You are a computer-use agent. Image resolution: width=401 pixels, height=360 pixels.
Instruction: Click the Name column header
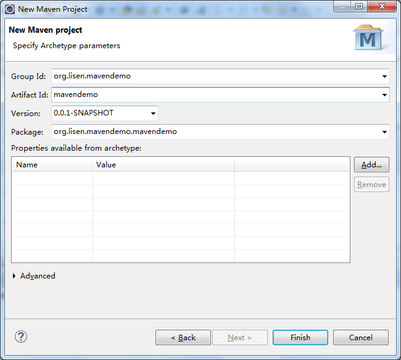point(52,165)
